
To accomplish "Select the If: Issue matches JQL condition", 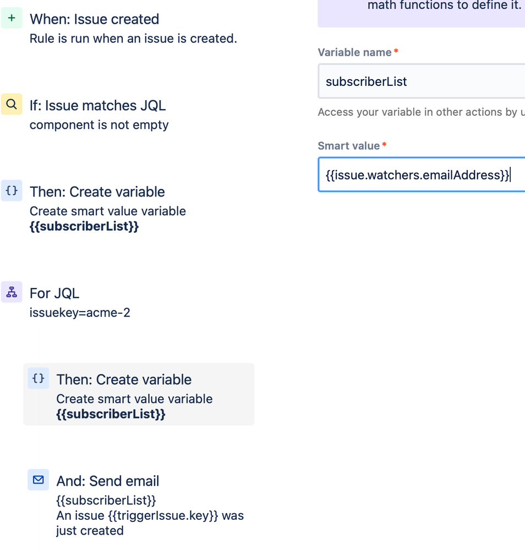I will [97, 105].
